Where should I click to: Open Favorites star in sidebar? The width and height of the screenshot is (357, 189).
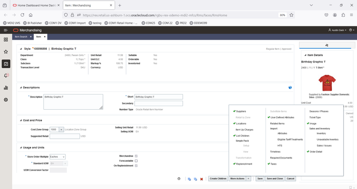(x=6, y=52)
